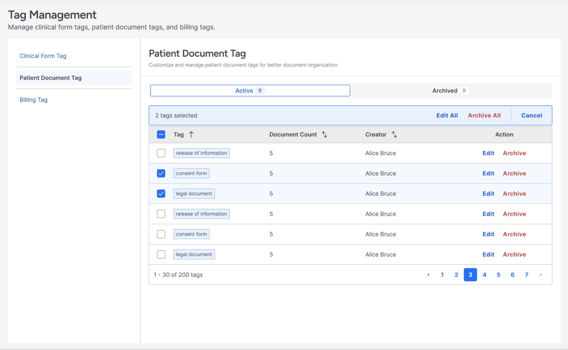Click Document Count sort arrows icon

(x=324, y=135)
